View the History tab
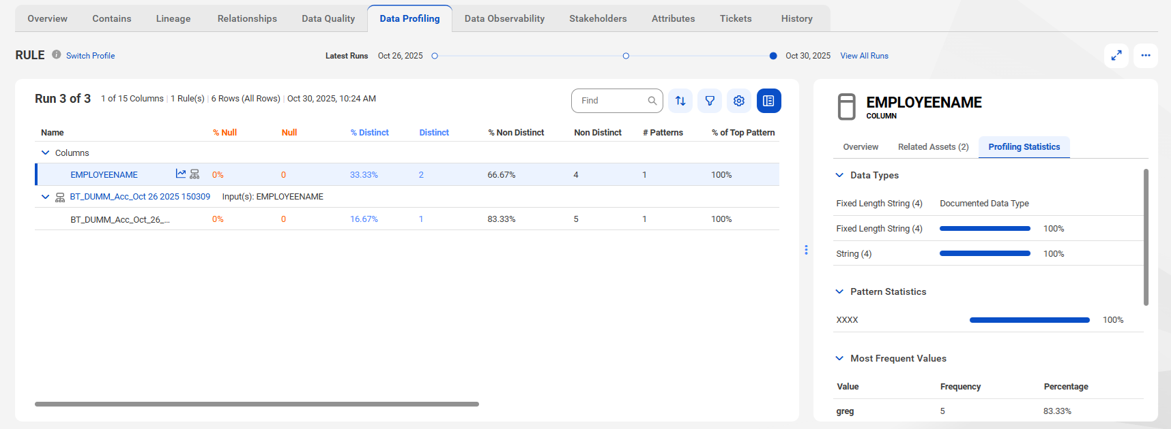1171x429 pixels. 796,18
